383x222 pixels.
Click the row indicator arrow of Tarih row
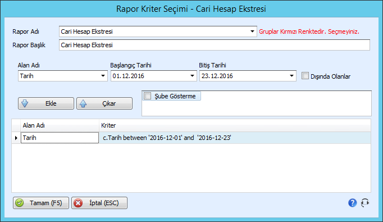tap(16, 138)
